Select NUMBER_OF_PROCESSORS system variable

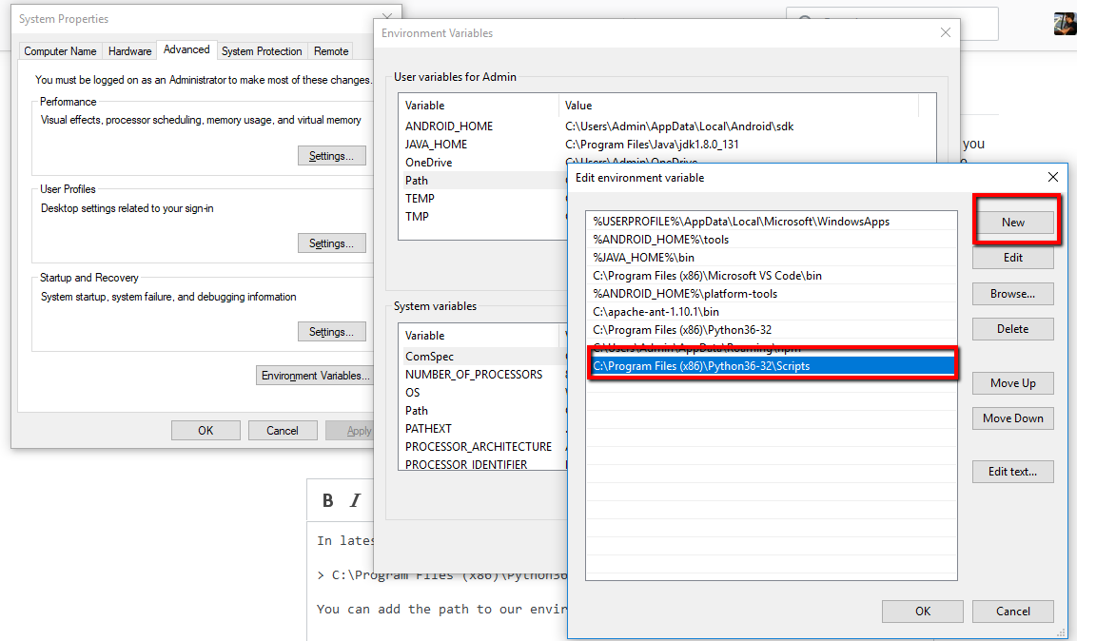pos(484,375)
